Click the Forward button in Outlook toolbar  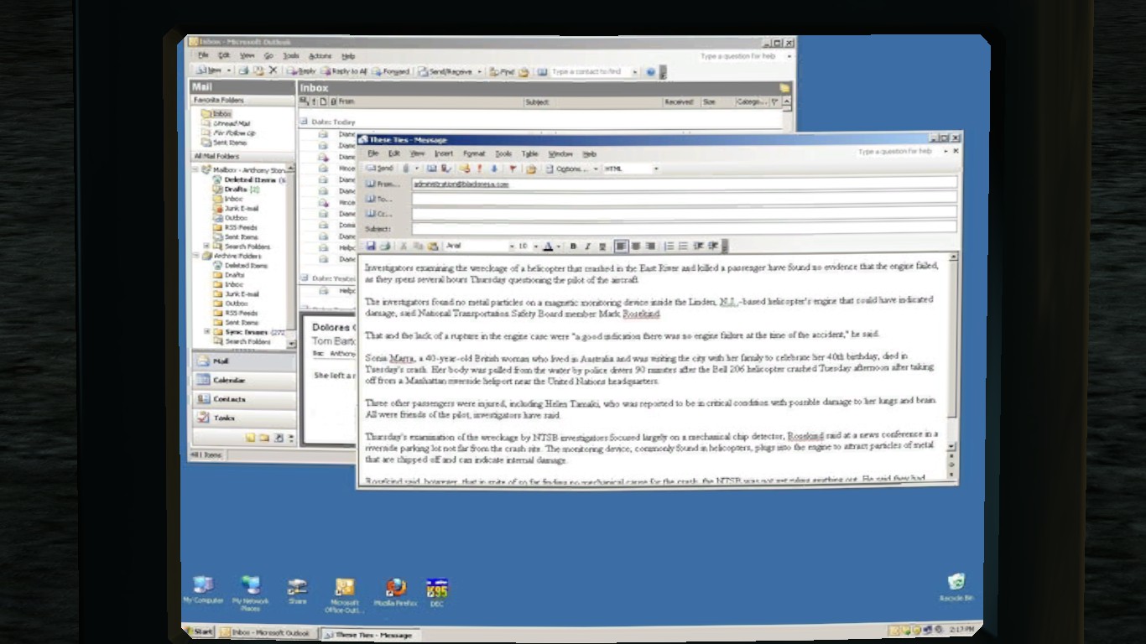pyautogui.click(x=391, y=71)
